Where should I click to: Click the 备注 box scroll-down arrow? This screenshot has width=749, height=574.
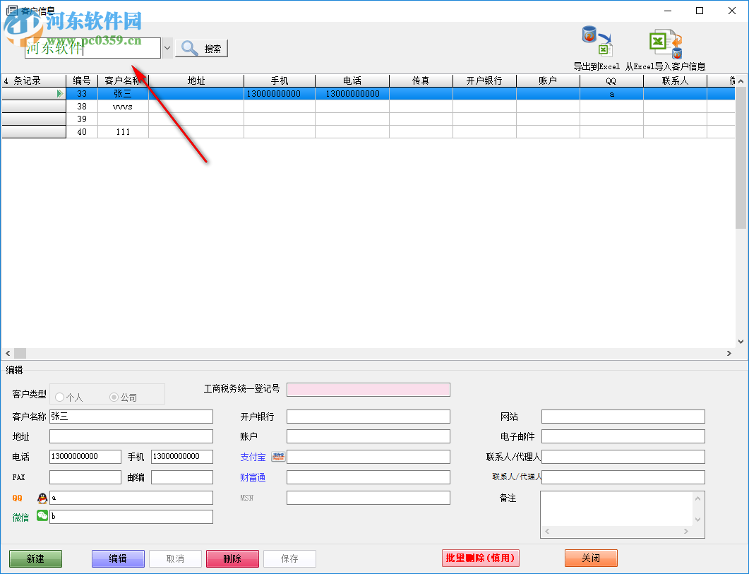pos(698,520)
